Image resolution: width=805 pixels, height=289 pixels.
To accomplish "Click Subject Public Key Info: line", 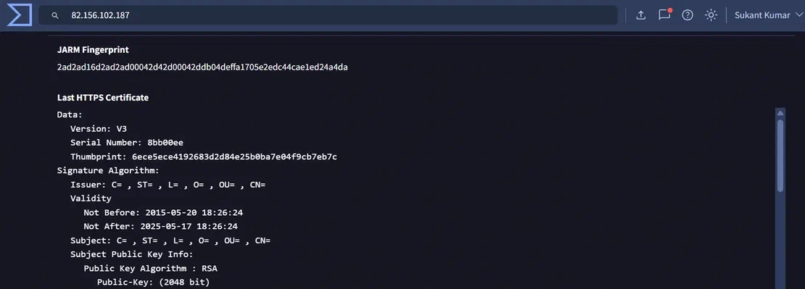I will click(132, 254).
